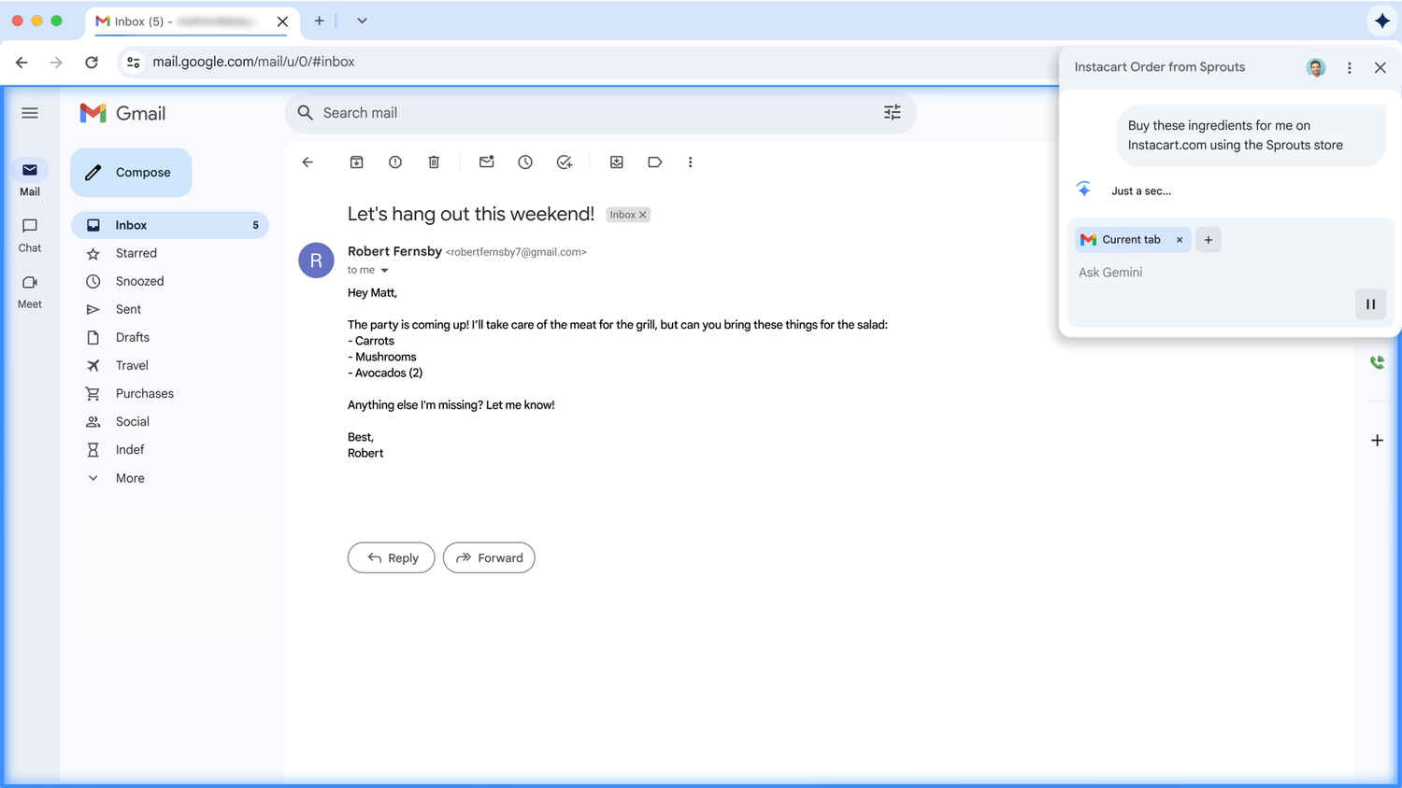Remove the Current tab chip
Image resolution: width=1402 pixels, height=788 pixels.
pyautogui.click(x=1180, y=240)
